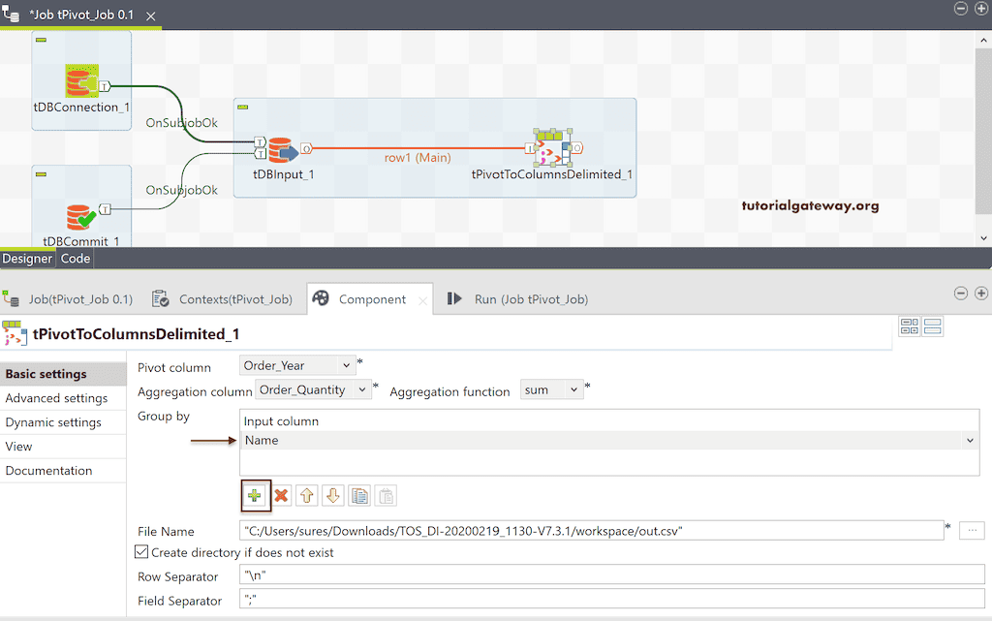Select the tDBInput_1 component icon
Viewport: 992px width, 621px height.
coord(282,151)
